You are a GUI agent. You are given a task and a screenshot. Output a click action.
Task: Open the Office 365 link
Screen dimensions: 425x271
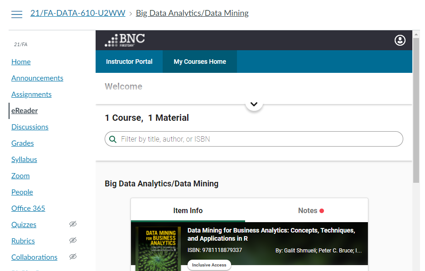[x=28, y=208]
